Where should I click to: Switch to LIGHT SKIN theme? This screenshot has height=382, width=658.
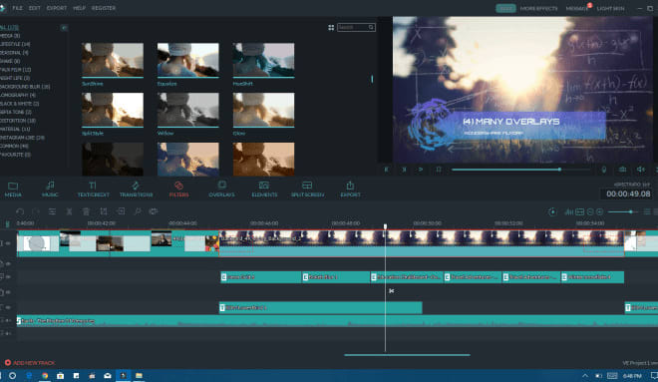click(x=610, y=8)
